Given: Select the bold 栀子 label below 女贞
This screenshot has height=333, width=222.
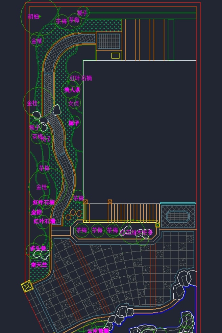Looking at the screenshot, I should click(74, 123).
